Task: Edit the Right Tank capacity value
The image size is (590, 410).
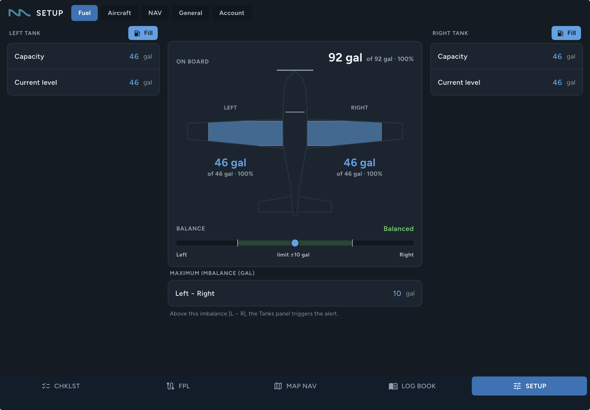Action: coord(557,56)
